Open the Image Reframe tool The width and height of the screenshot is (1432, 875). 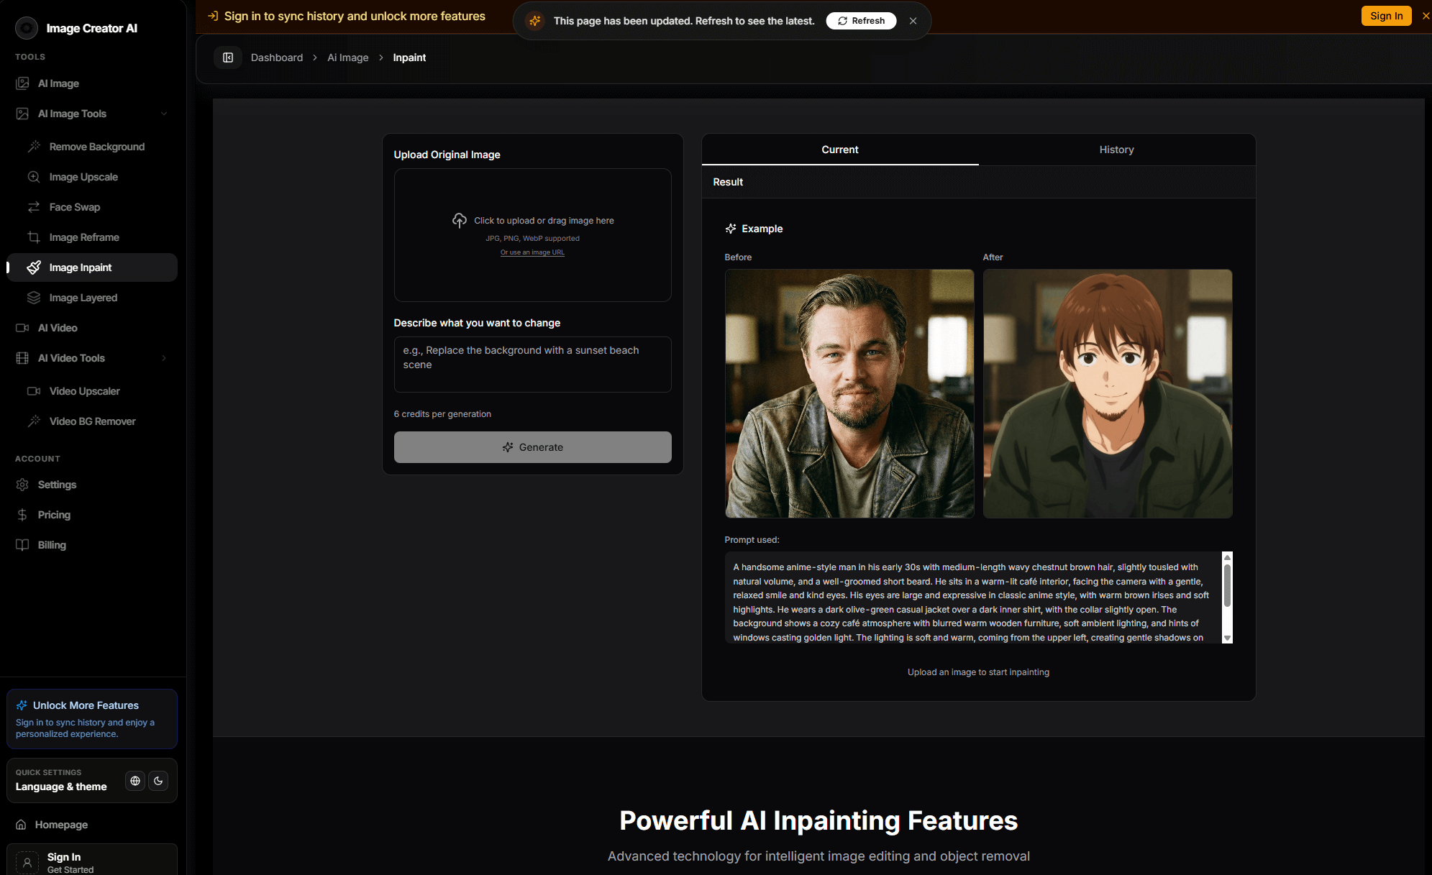pos(84,237)
